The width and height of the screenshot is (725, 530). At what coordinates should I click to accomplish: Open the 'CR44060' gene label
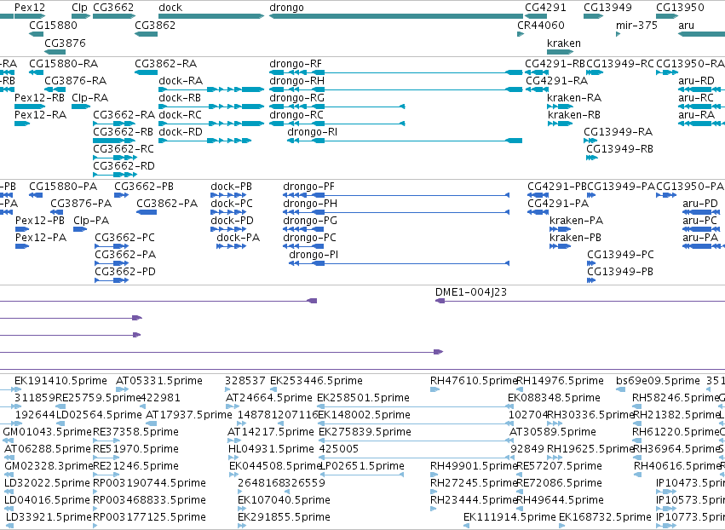tap(541, 25)
